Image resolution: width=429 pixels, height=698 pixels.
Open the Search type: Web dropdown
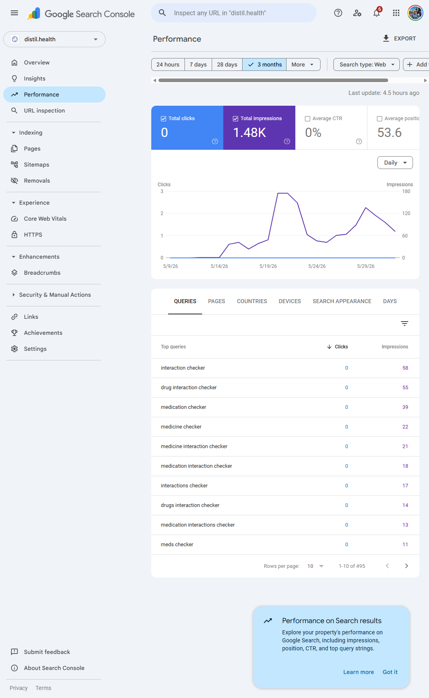(x=367, y=64)
